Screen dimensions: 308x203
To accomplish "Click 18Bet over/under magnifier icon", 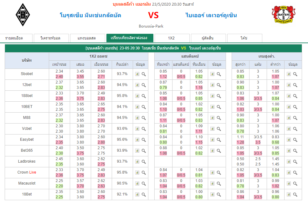I will pos(295,195).
